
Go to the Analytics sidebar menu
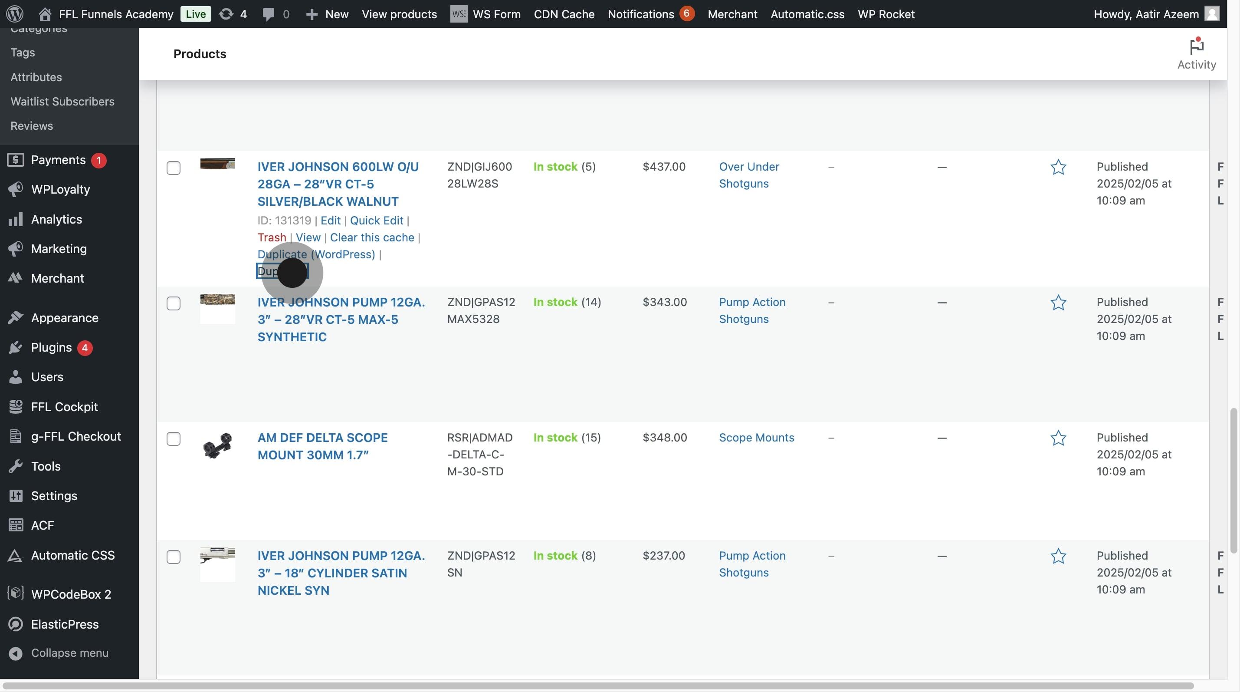(56, 219)
